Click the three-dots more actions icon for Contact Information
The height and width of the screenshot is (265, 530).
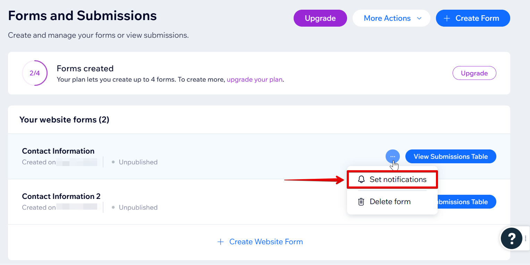tap(393, 156)
